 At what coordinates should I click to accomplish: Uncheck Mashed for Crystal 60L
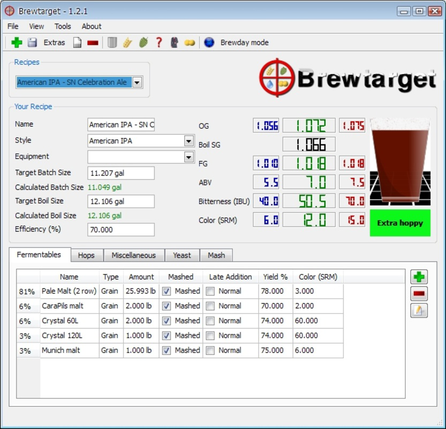pos(167,321)
